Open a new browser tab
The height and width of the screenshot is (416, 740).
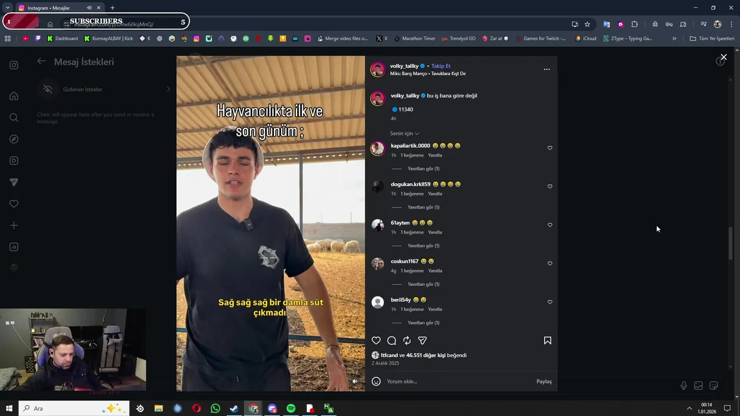[112, 8]
